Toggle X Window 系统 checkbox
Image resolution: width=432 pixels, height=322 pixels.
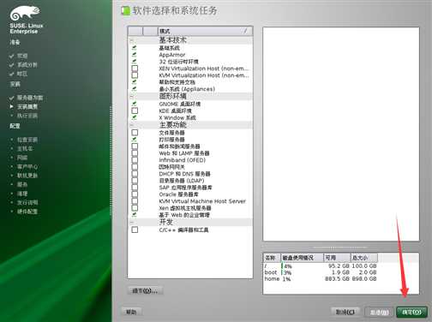tap(135, 117)
